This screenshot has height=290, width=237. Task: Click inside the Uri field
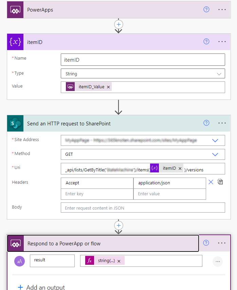[x=143, y=168]
